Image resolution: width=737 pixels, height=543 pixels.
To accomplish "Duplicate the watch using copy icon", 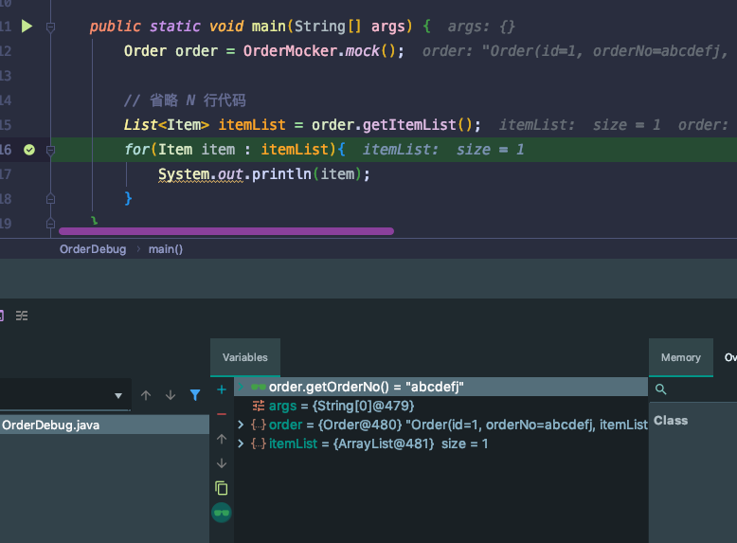I will (x=222, y=488).
